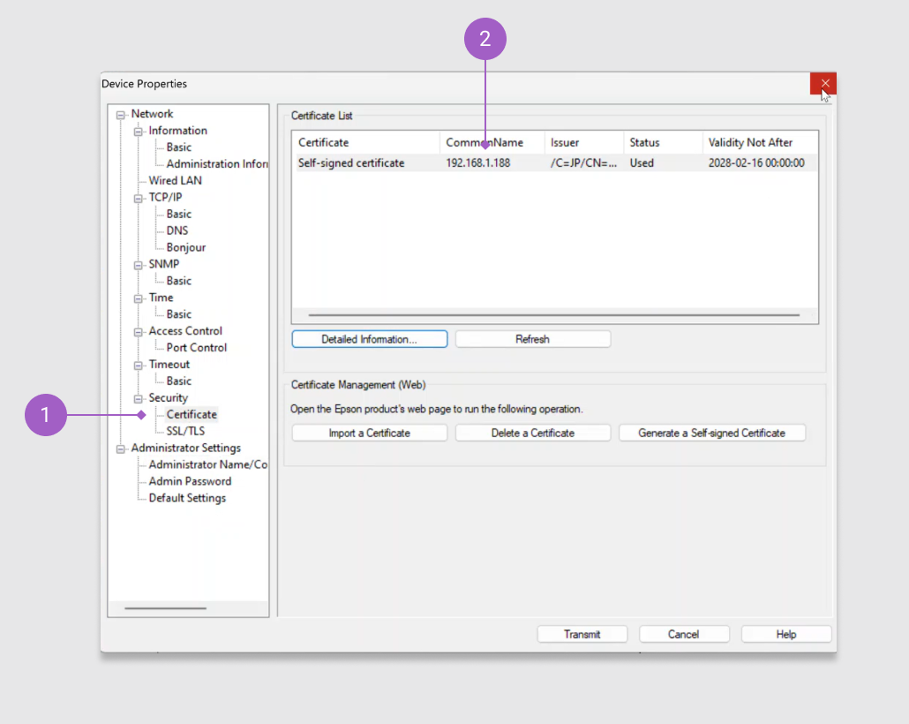Open the Port Control item
The height and width of the screenshot is (724, 909).
[197, 348]
